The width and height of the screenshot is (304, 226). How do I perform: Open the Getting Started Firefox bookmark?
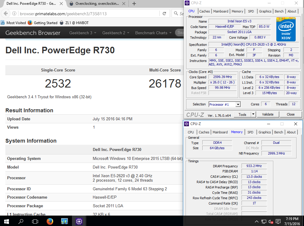[x=43, y=23]
